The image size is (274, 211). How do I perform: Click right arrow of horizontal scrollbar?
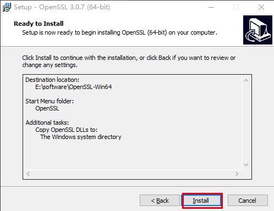[x=237, y=174]
